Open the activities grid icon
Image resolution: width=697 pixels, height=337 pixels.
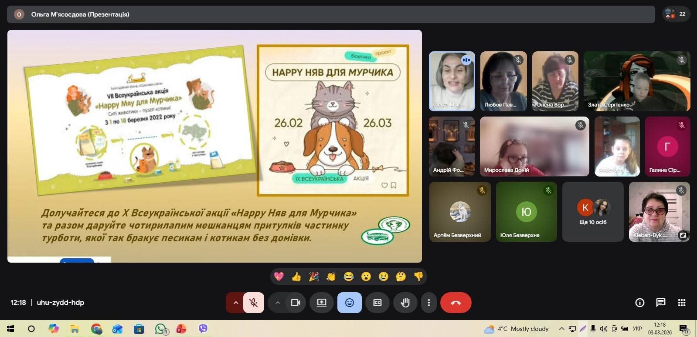coord(682,303)
